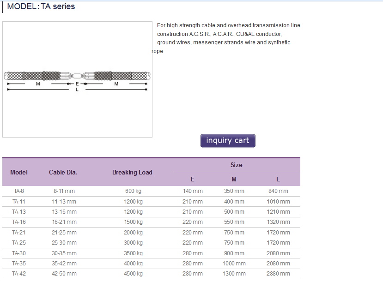Click the 8-11 mm cable diameter cell
The height and width of the screenshot is (288, 383).
[64, 191]
